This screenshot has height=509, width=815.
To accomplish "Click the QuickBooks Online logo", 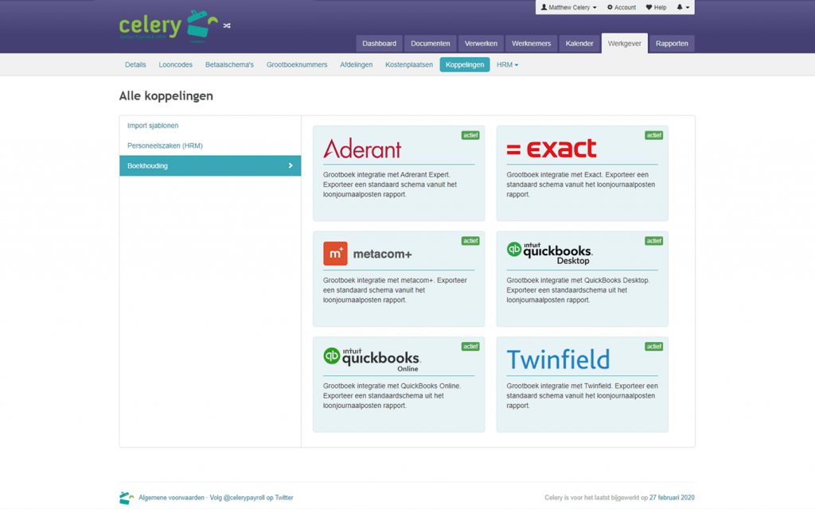I will coord(372,359).
